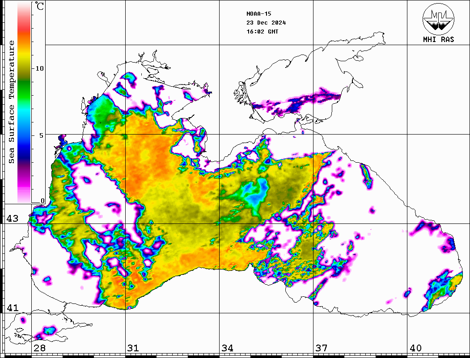Click the "NOAA-15" satellite label
470x358 pixels.
point(258,14)
